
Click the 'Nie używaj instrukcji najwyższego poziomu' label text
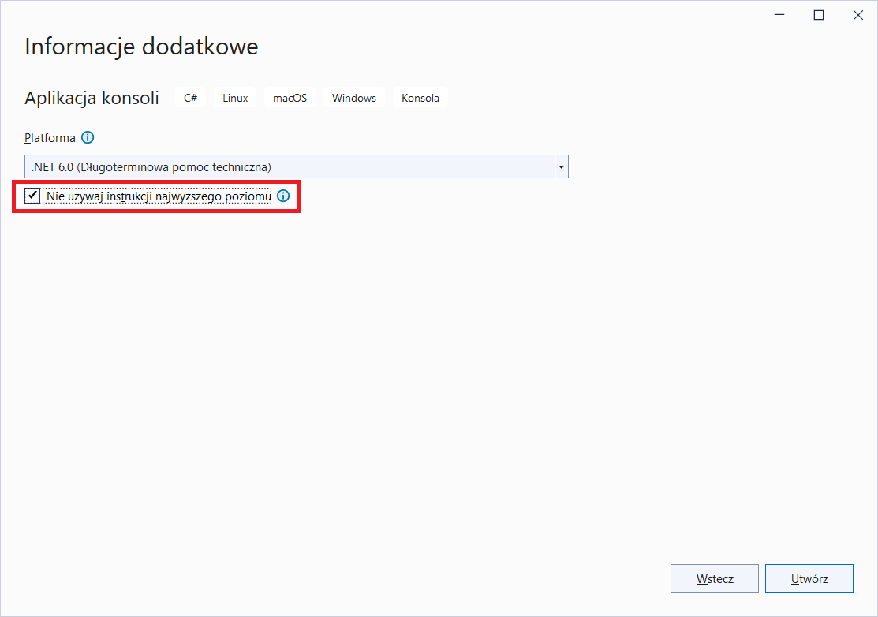pyautogui.click(x=159, y=196)
